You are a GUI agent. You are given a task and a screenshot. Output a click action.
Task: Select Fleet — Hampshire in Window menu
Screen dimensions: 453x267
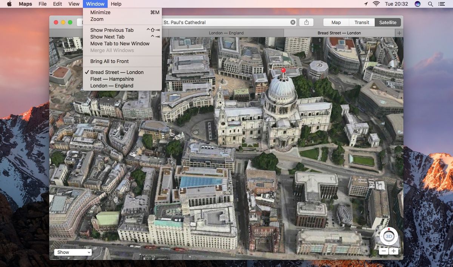point(112,79)
